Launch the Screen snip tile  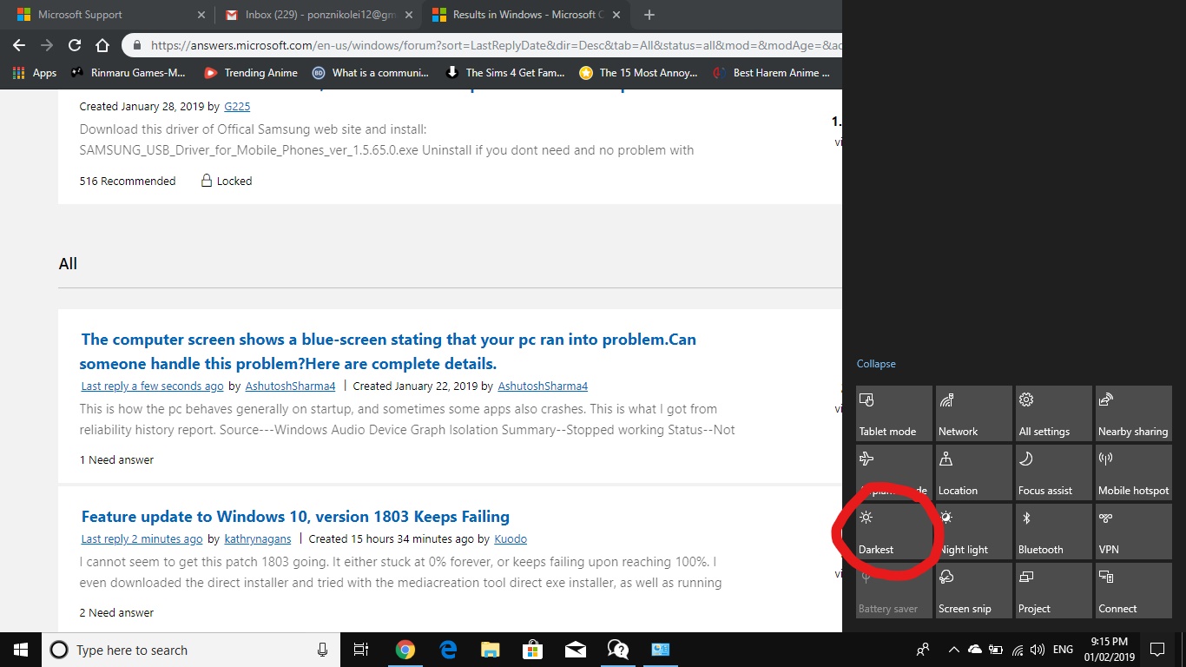pos(974,591)
